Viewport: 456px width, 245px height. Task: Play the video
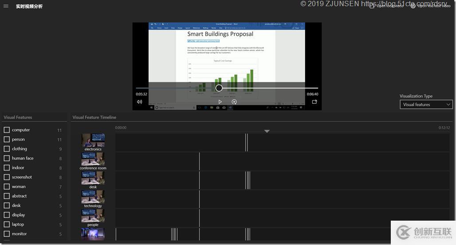220,102
